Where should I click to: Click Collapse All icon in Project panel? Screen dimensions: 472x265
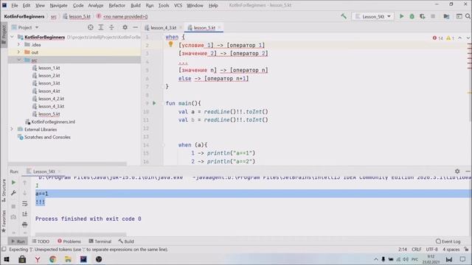coord(111,27)
